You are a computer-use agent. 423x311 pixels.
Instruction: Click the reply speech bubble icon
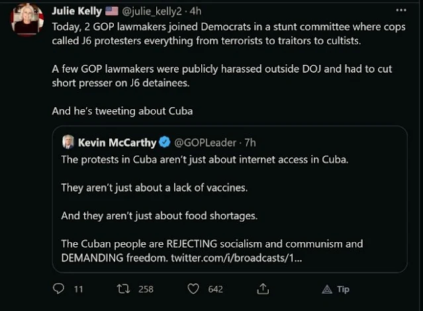point(58,289)
